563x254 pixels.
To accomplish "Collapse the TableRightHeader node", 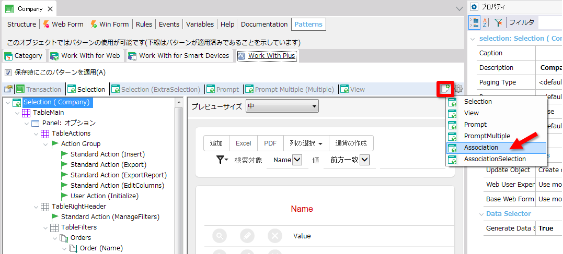I will click(36, 207).
